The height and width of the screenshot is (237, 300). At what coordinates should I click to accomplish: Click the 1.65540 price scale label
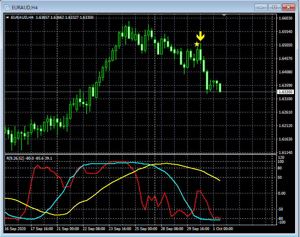[285, 32]
